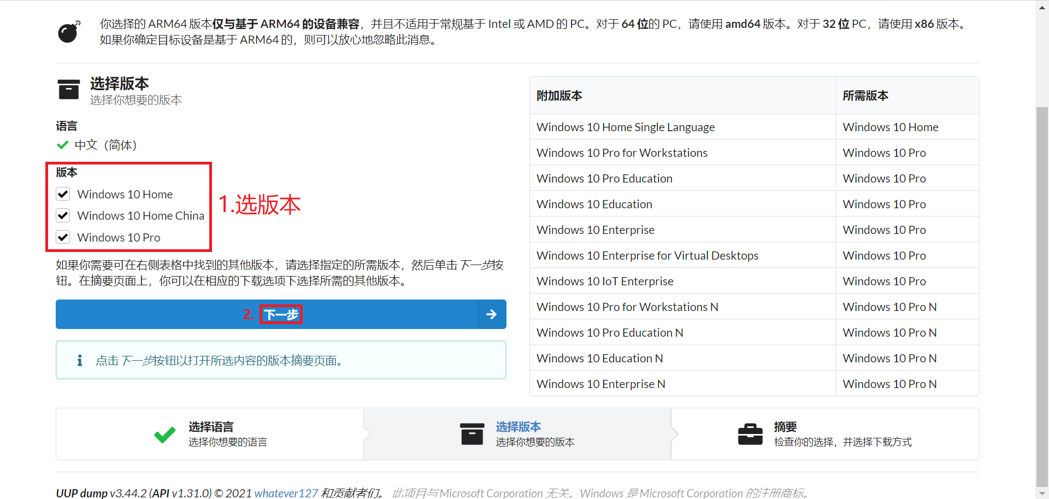Select Windows 10 Enterprise for Virtual Desktops cell
This screenshot has height=499, width=1049.
point(682,255)
